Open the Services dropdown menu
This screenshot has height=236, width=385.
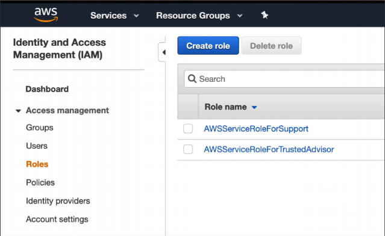pyautogui.click(x=114, y=16)
